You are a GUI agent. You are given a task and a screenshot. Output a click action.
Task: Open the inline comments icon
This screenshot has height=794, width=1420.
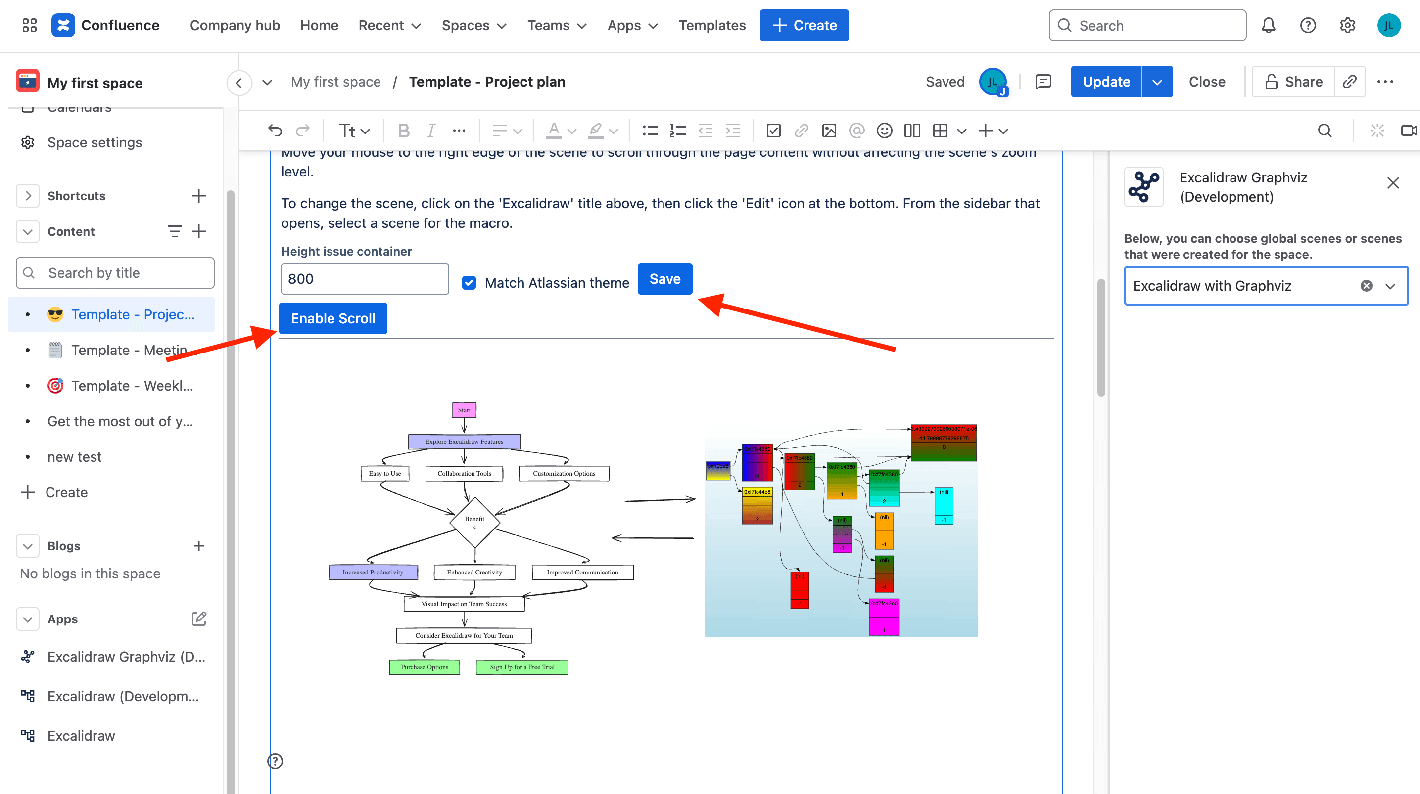point(1043,82)
